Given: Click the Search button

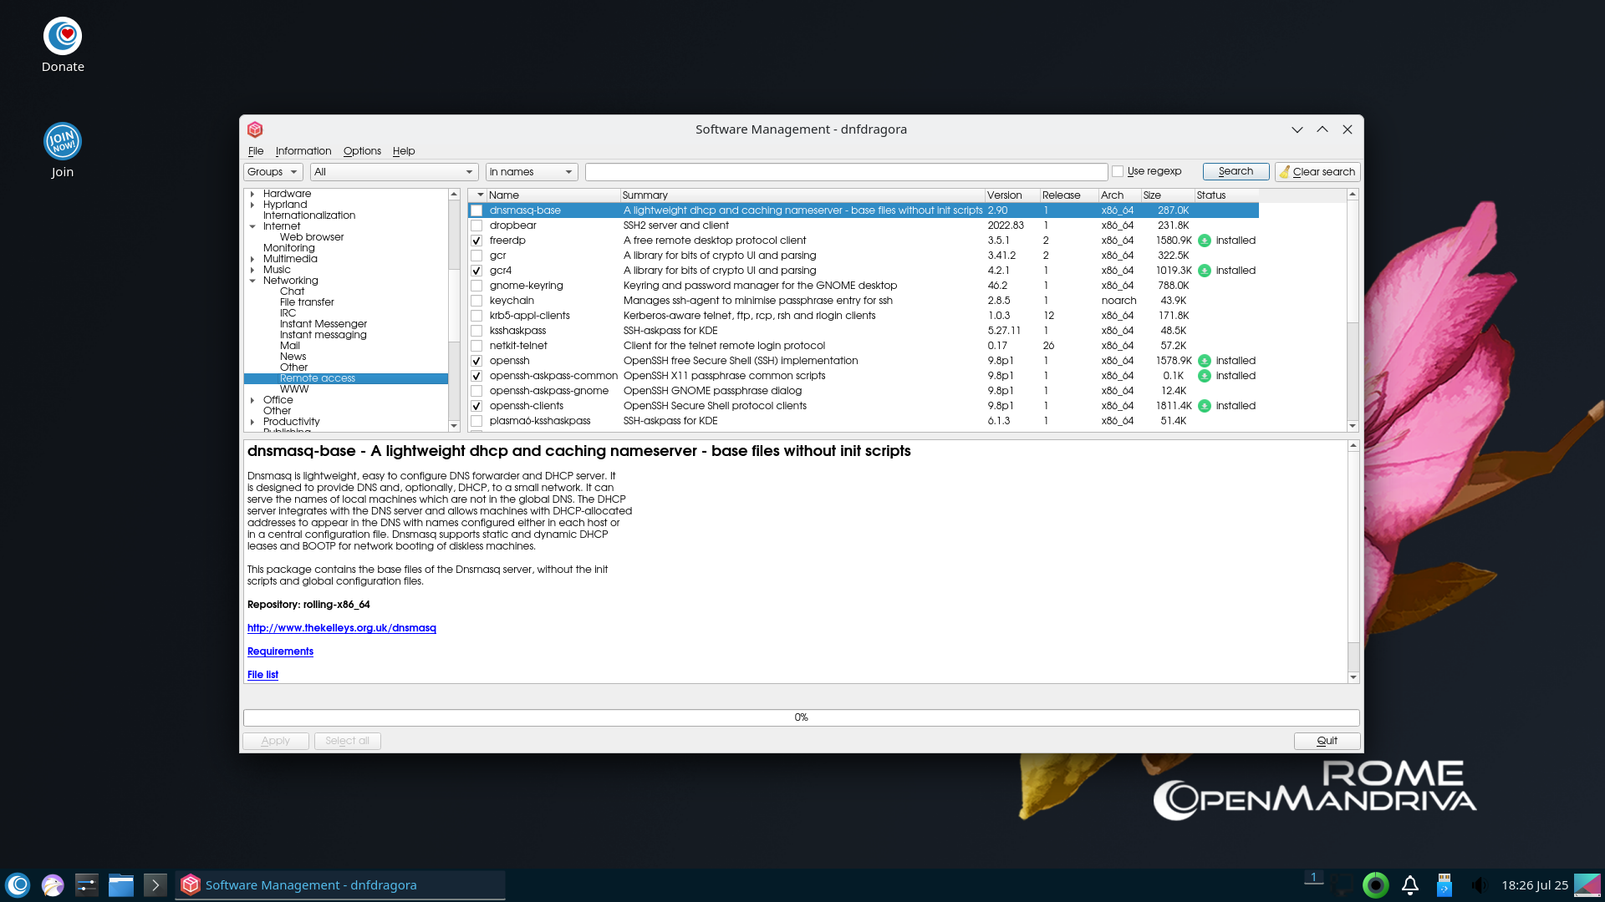Looking at the screenshot, I should 1236,171.
